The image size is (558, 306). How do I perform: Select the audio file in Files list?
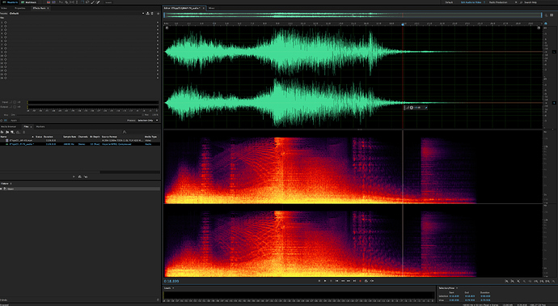[80, 144]
